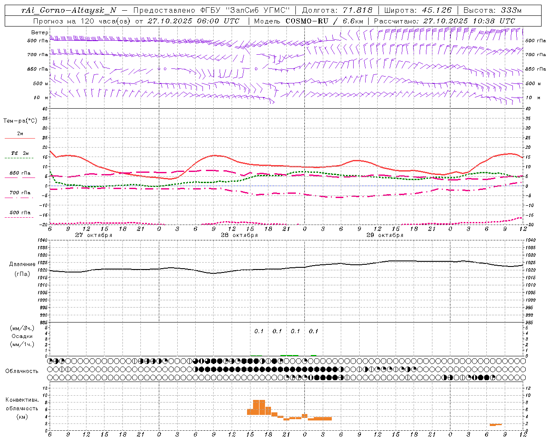548x438 pixels.
Task: Select the 'Долгота: 71.818' header value
Action: 337,10
